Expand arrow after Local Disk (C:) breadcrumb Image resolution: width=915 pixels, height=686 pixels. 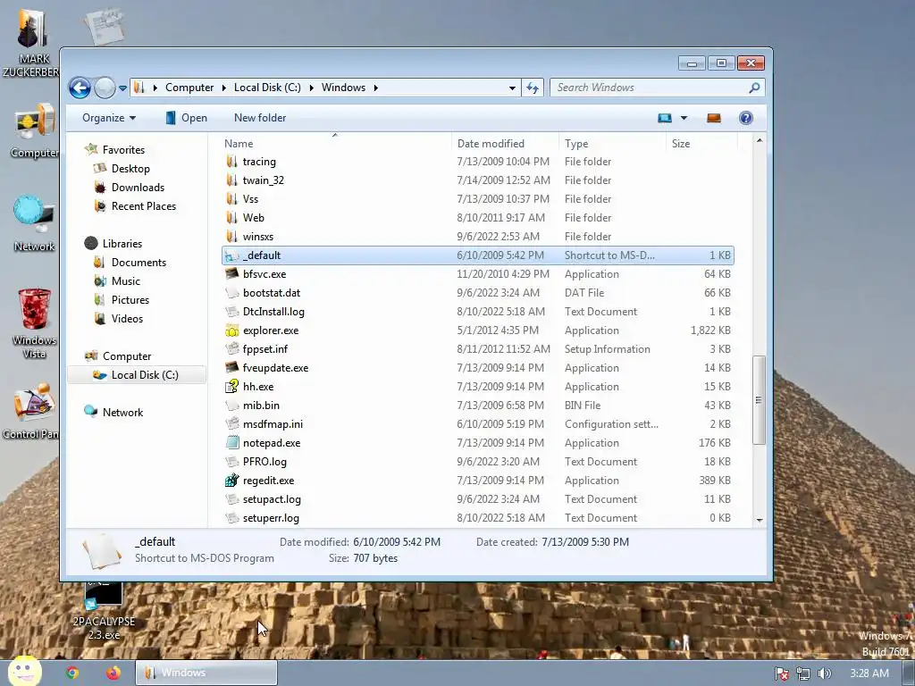coord(311,88)
